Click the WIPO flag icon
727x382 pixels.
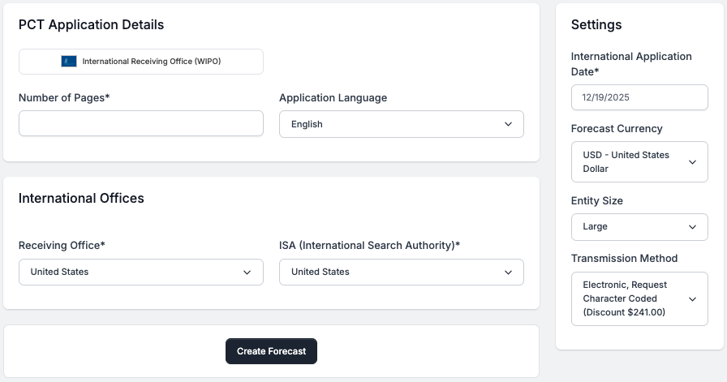[68, 62]
